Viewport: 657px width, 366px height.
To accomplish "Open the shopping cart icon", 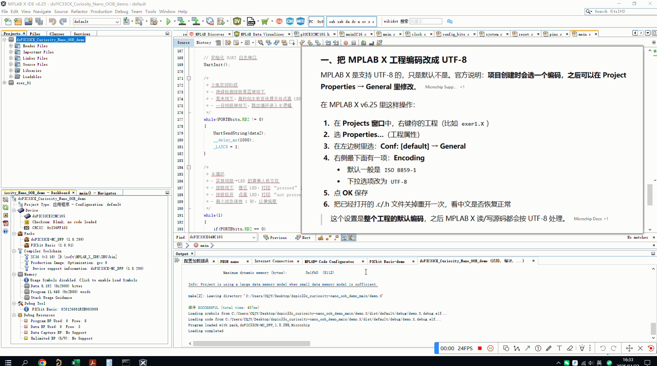I will coord(265,22).
